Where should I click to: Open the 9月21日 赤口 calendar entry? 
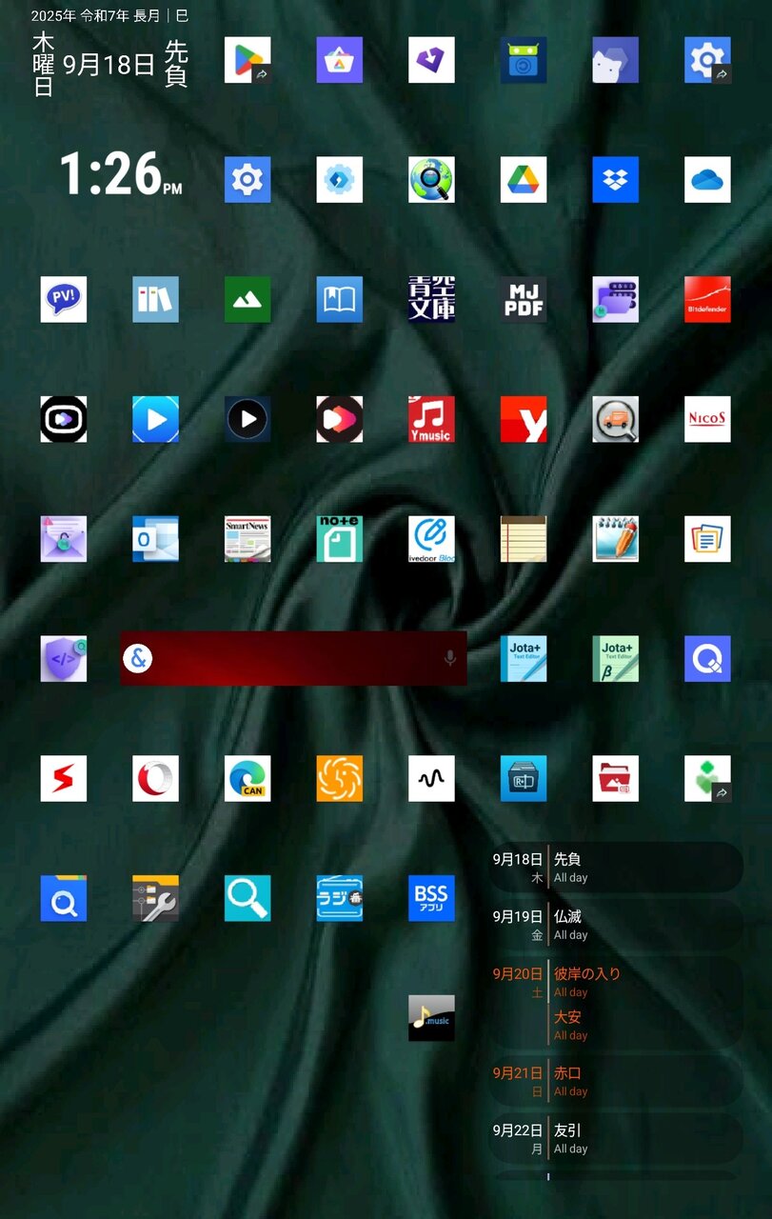(616, 1081)
